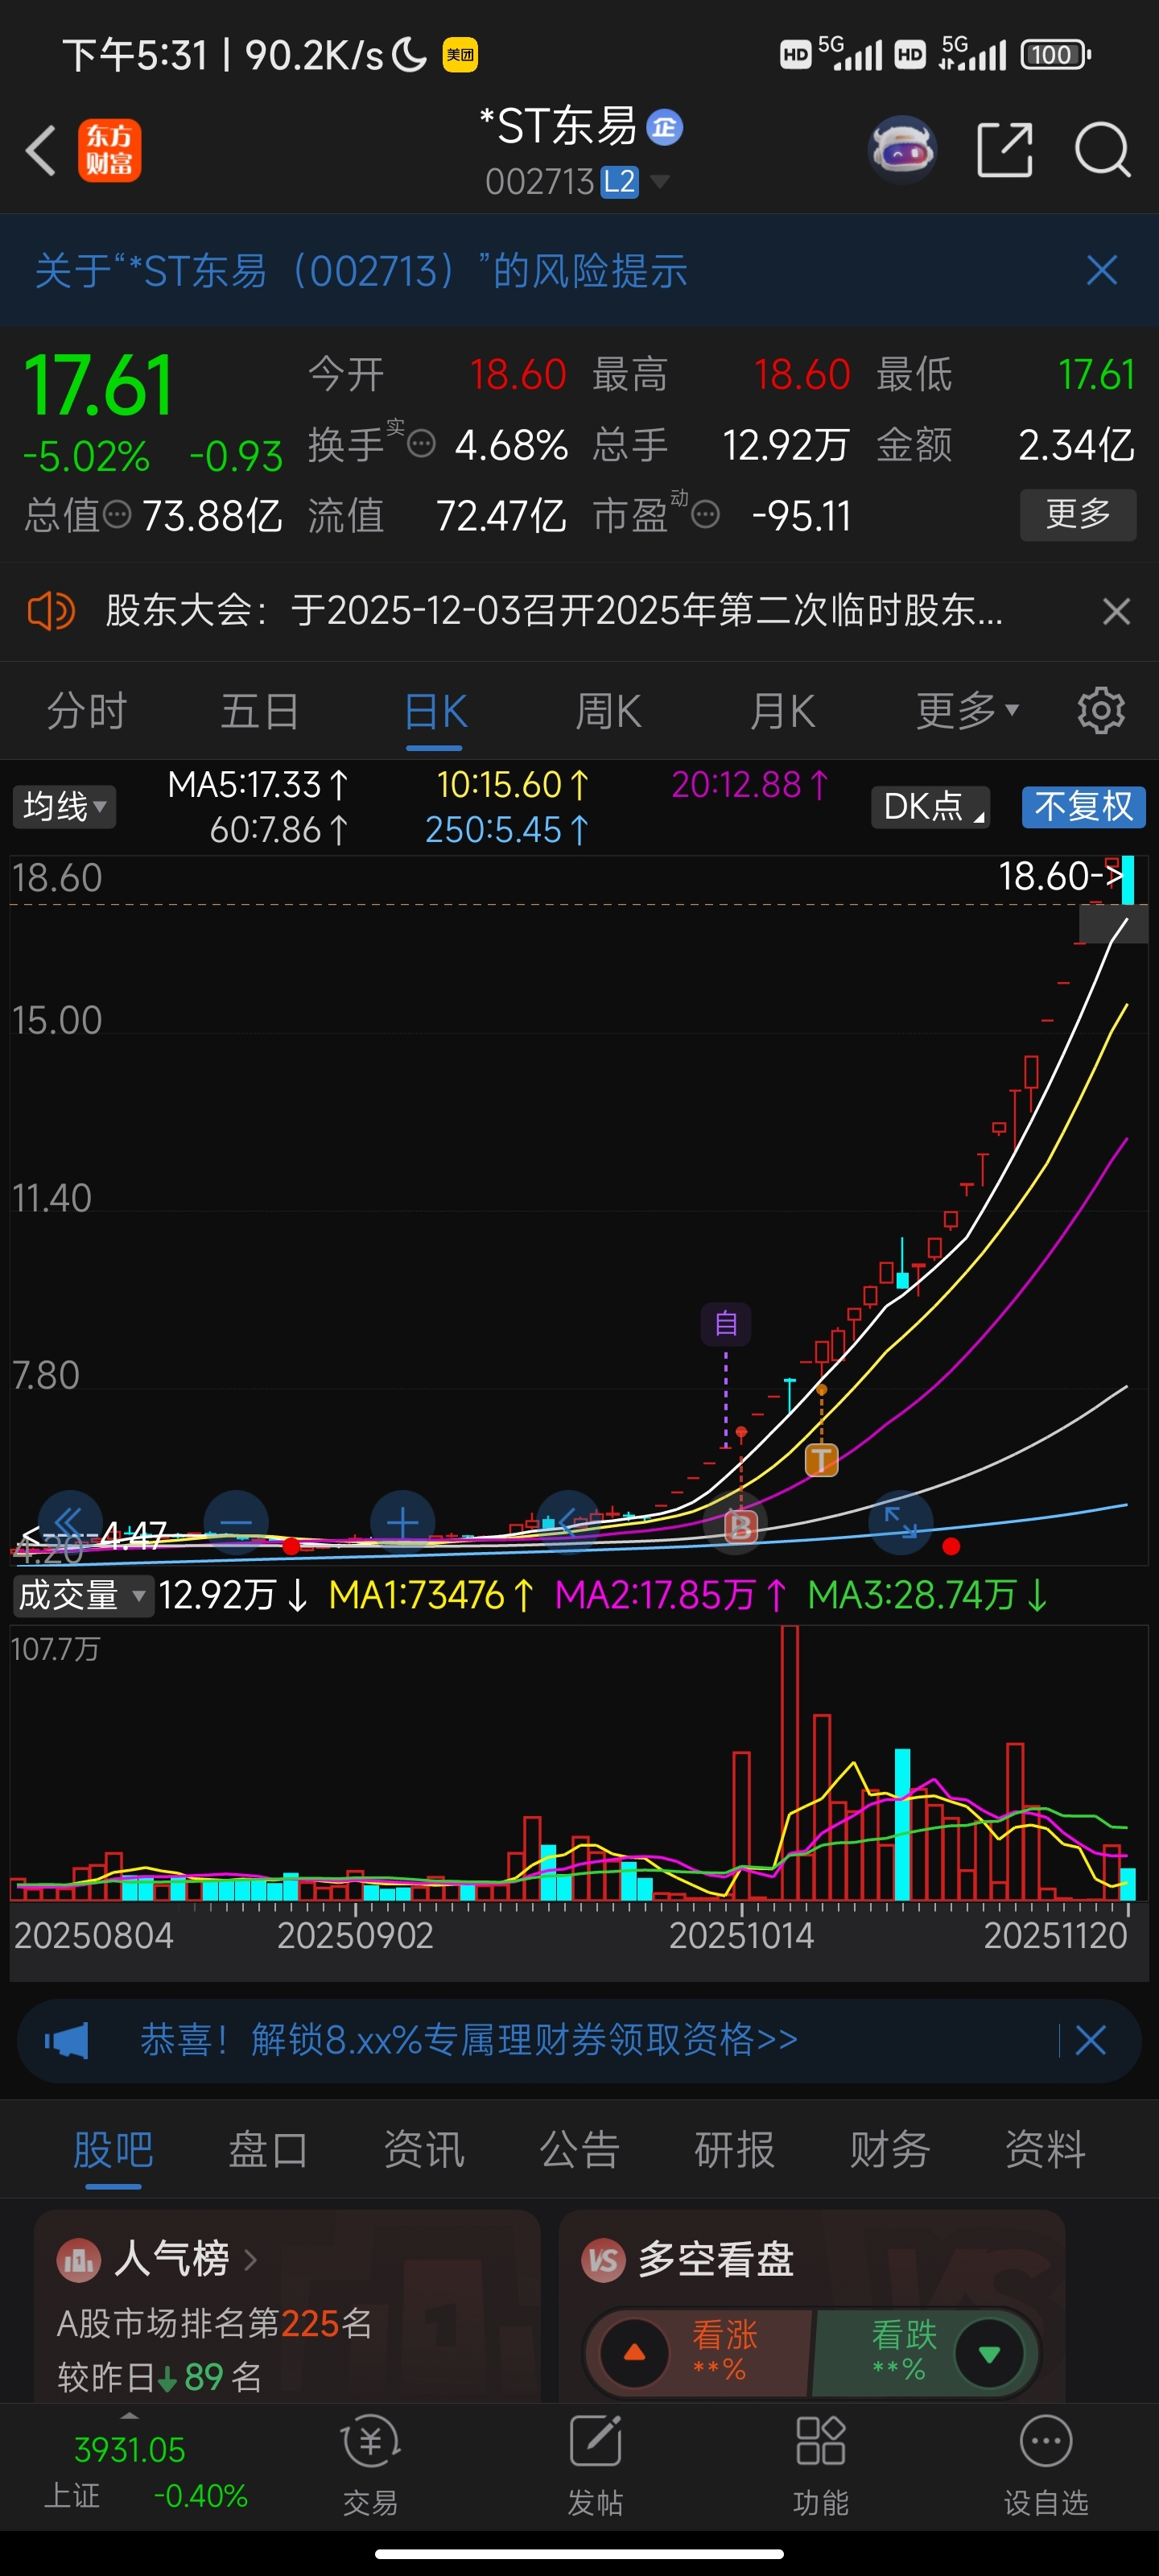Open the 均线 indicator dropdown
Image resolution: width=1159 pixels, height=2576 pixels.
64,806
